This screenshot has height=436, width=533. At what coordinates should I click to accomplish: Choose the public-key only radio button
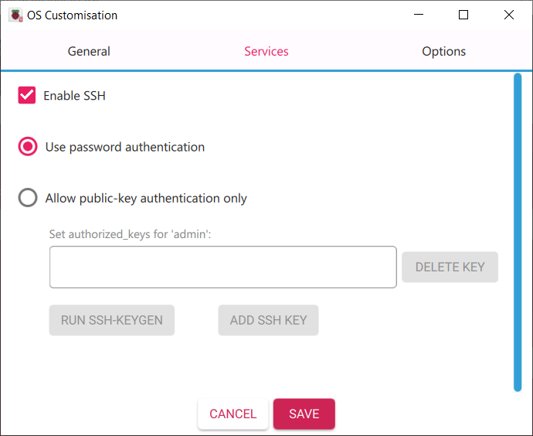click(x=28, y=198)
